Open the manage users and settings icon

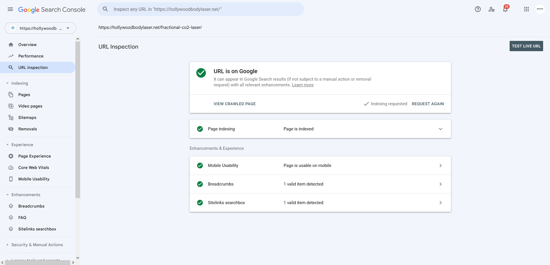(492, 9)
